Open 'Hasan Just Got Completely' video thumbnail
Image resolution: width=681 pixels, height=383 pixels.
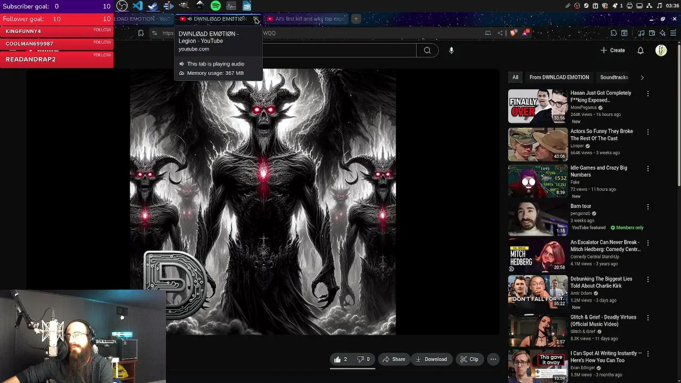pyautogui.click(x=537, y=106)
